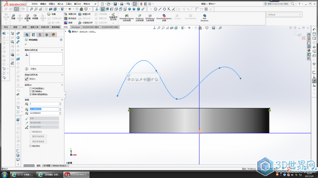The width and height of the screenshot is (318, 178).
Task: Open the DisplayManager color ball tab
Action: pyautogui.click(x=53, y=35)
